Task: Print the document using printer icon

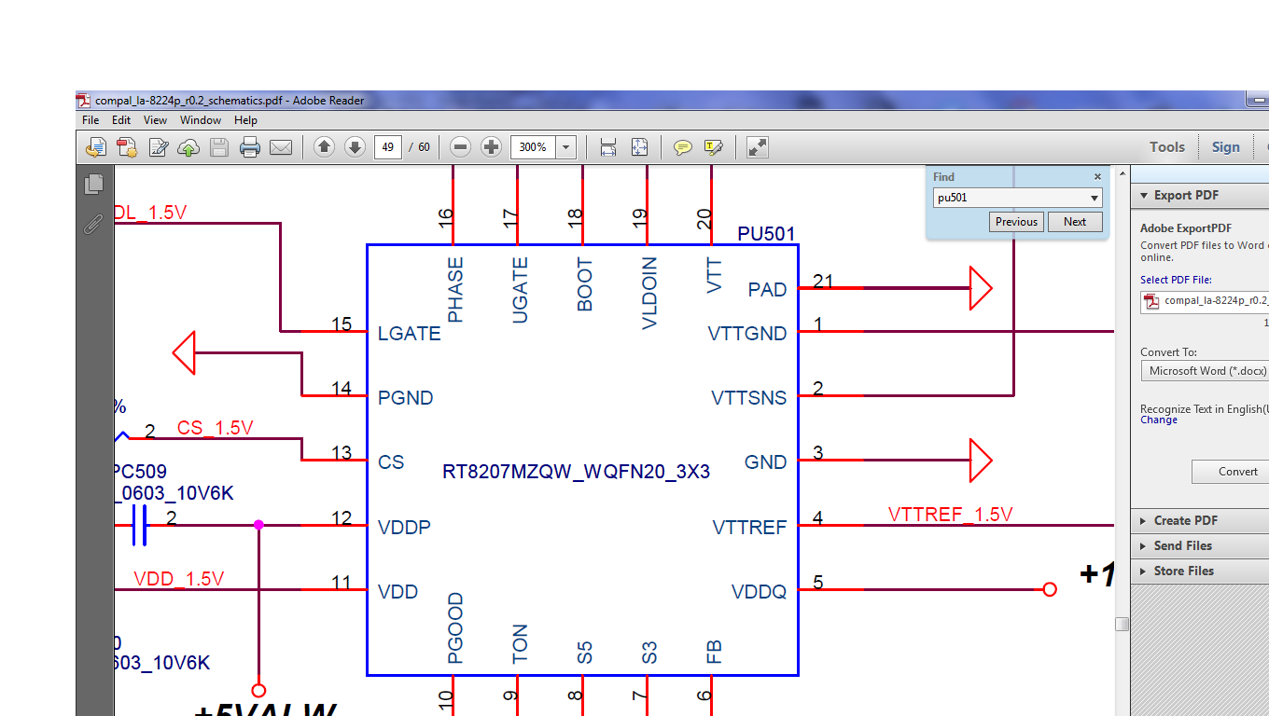Action: 249,147
